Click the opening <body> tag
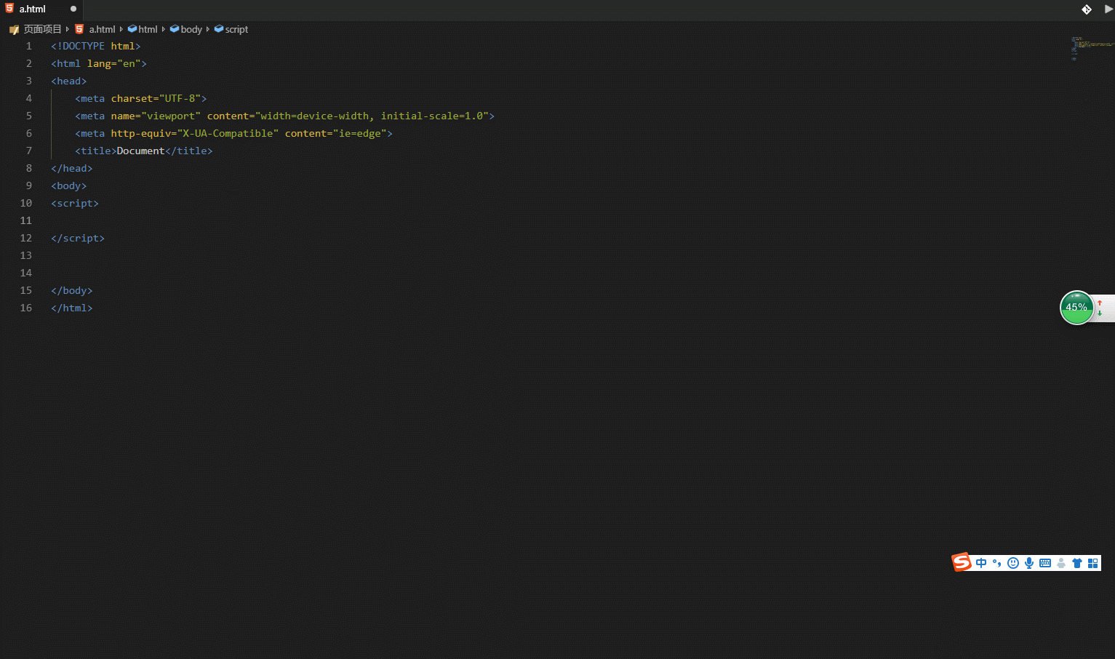Viewport: 1115px width, 659px height. pos(69,185)
